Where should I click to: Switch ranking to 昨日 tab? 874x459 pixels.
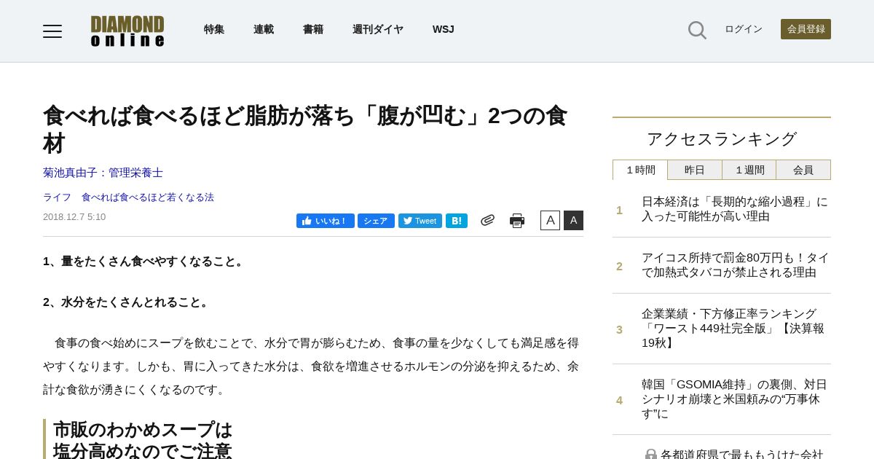point(695,170)
